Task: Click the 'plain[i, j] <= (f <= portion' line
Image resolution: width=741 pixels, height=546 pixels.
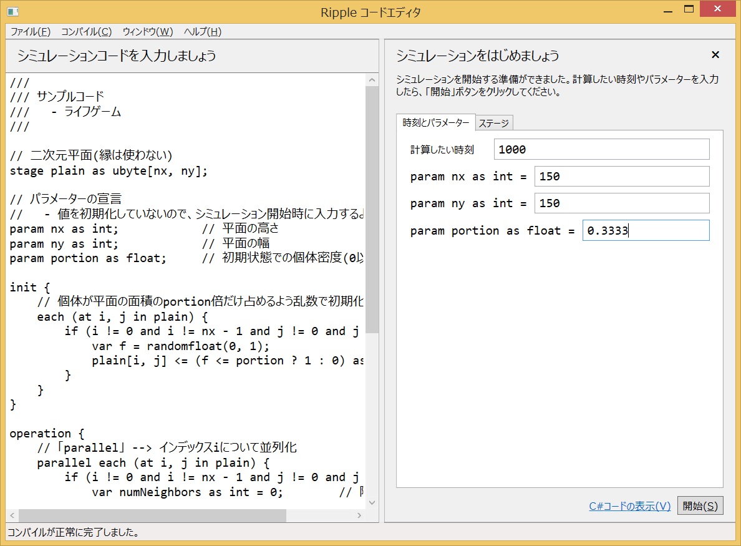Action: click(x=228, y=360)
